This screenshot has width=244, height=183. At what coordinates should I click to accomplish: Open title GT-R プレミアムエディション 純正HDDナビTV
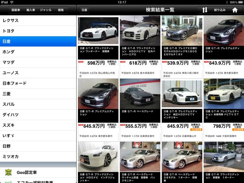[x=180, y=114]
